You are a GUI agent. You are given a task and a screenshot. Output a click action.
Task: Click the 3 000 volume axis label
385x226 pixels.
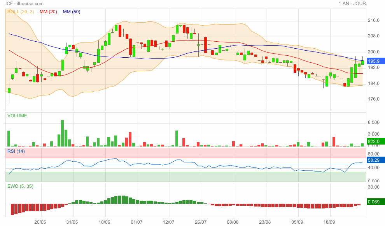373,134
